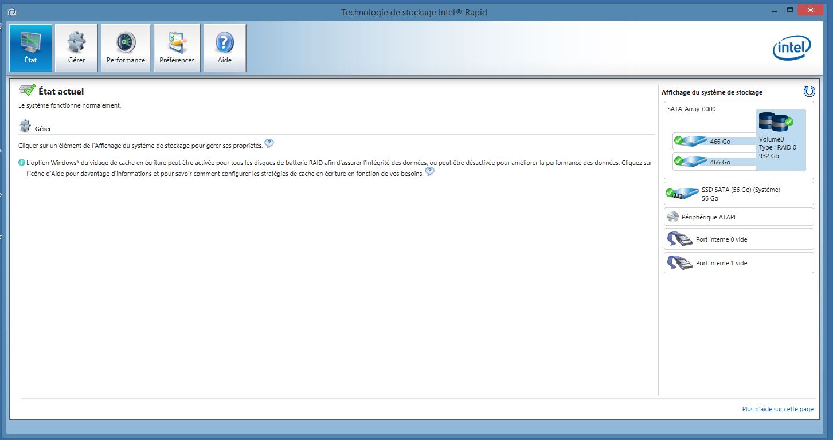The width and height of the screenshot is (833, 440).
Task: Click the app icon in the title bar
Action: [12, 11]
